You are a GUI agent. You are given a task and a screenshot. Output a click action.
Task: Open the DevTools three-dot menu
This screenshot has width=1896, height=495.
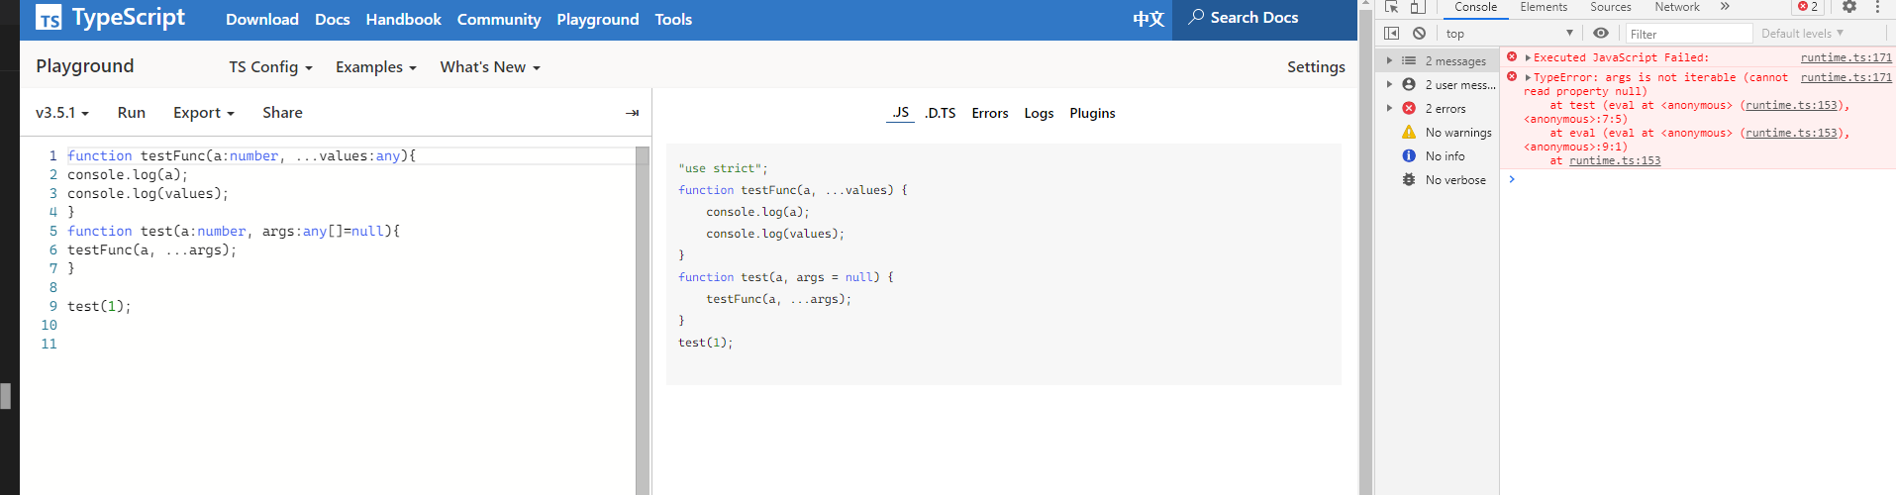[1877, 7]
